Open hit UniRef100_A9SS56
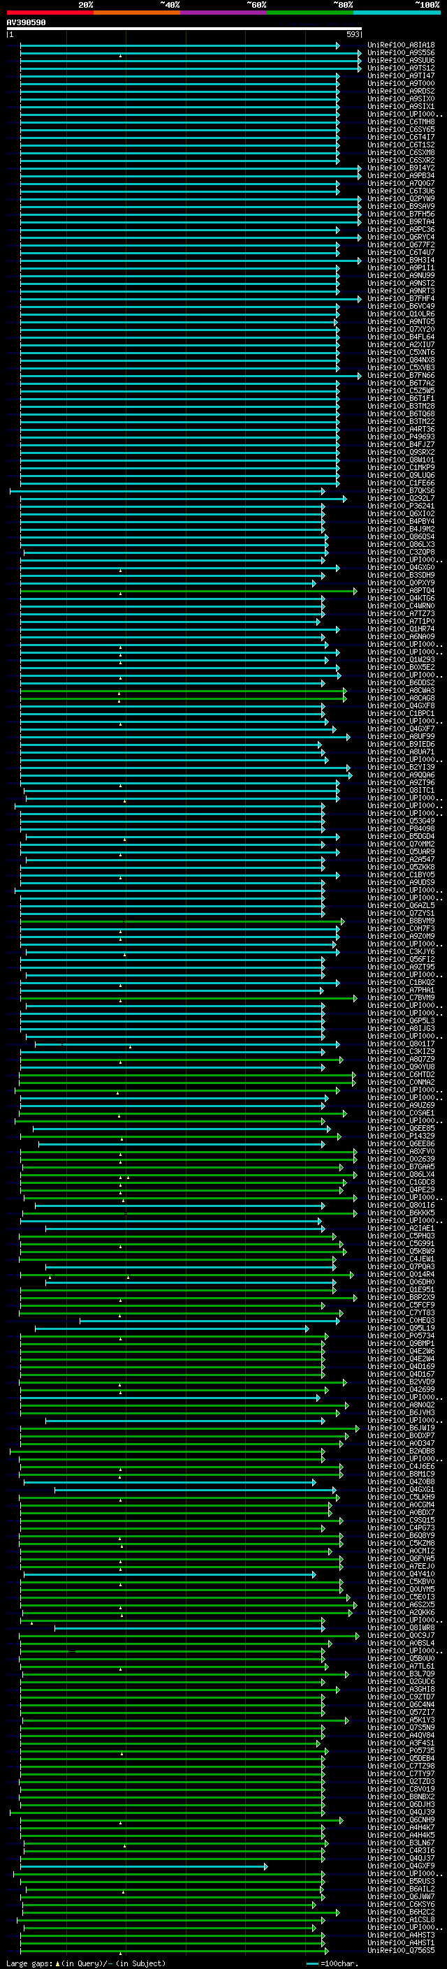 coord(401,53)
